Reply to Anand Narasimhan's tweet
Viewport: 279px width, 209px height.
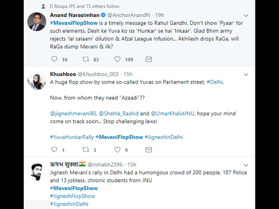(54, 59)
